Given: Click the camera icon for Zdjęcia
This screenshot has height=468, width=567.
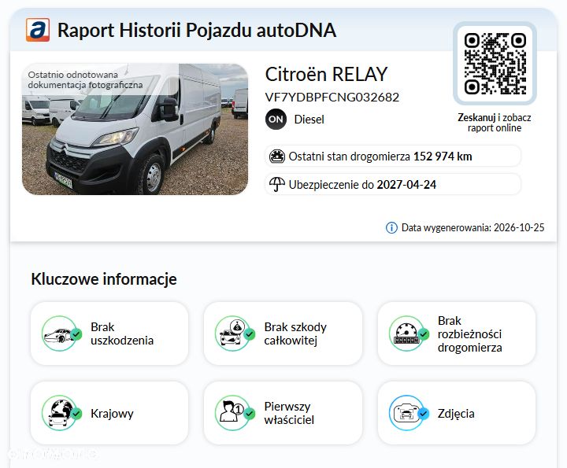Looking at the screenshot, I should click(407, 413).
